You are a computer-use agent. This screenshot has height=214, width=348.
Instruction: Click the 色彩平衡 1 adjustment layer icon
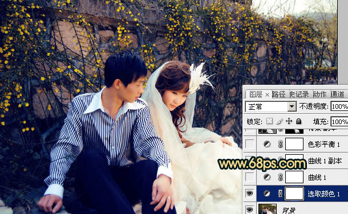coord(267,145)
